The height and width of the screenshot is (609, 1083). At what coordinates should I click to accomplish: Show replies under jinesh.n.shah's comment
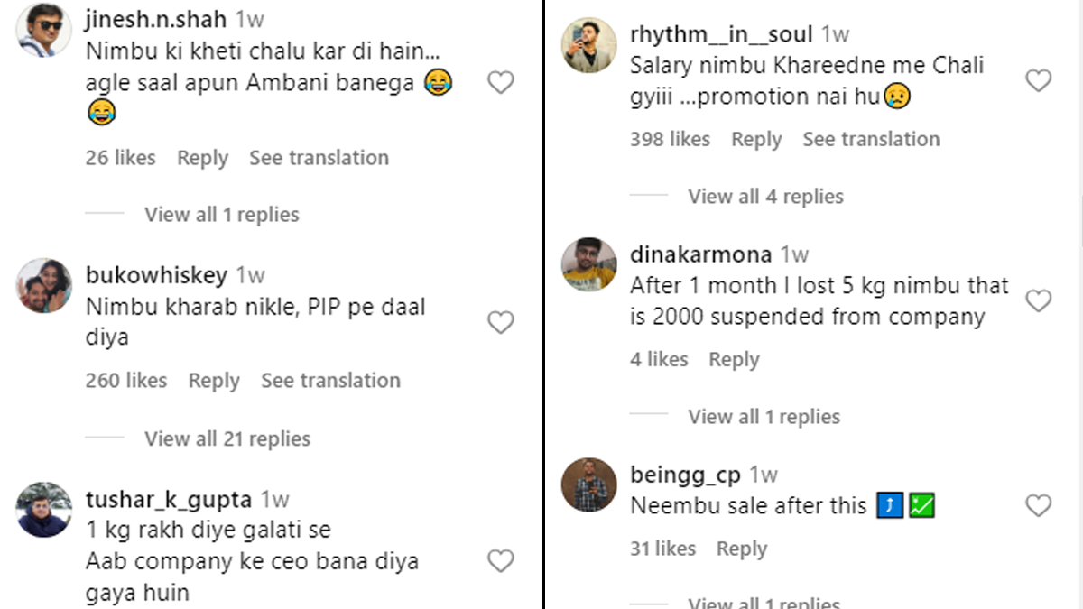(221, 215)
